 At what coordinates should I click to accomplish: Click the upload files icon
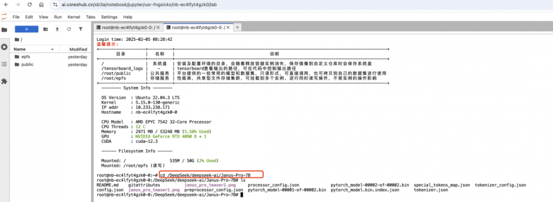[x=57, y=29]
